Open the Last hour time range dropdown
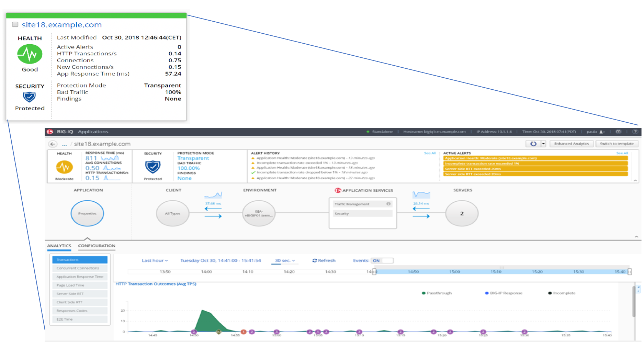 point(155,260)
